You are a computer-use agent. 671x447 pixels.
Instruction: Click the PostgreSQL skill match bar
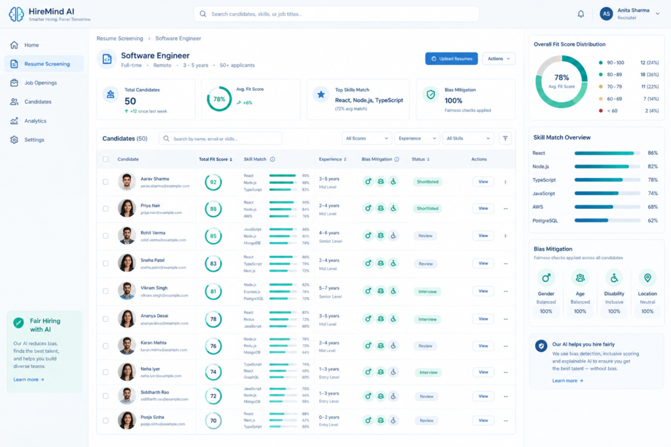click(607, 221)
